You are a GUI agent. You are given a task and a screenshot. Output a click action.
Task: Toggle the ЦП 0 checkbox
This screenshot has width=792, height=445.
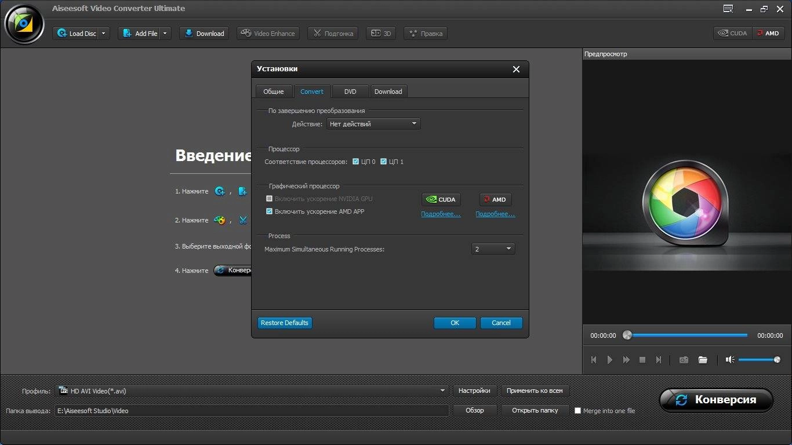click(355, 162)
